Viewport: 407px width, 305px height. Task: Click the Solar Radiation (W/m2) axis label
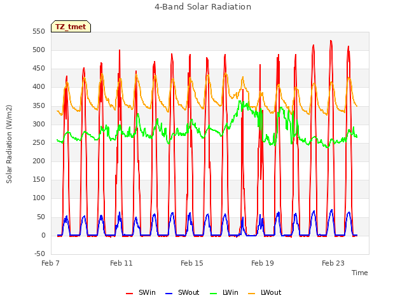tap(9, 144)
